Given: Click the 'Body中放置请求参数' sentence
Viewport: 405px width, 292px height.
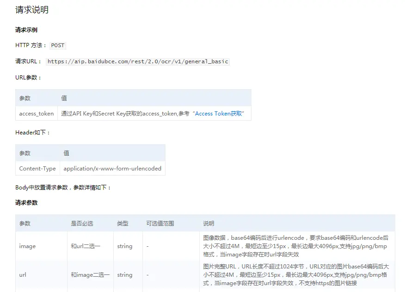Looking at the screenshot, I should pyautogui.click(x=63, y=188).
